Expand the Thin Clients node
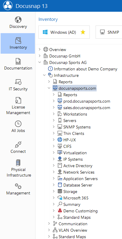 point(54,133)
